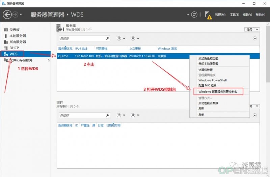The width and height of the screenshot is (270, 177).
Task: Collapse events filter panel with chevron
Action: pos(255,115)
